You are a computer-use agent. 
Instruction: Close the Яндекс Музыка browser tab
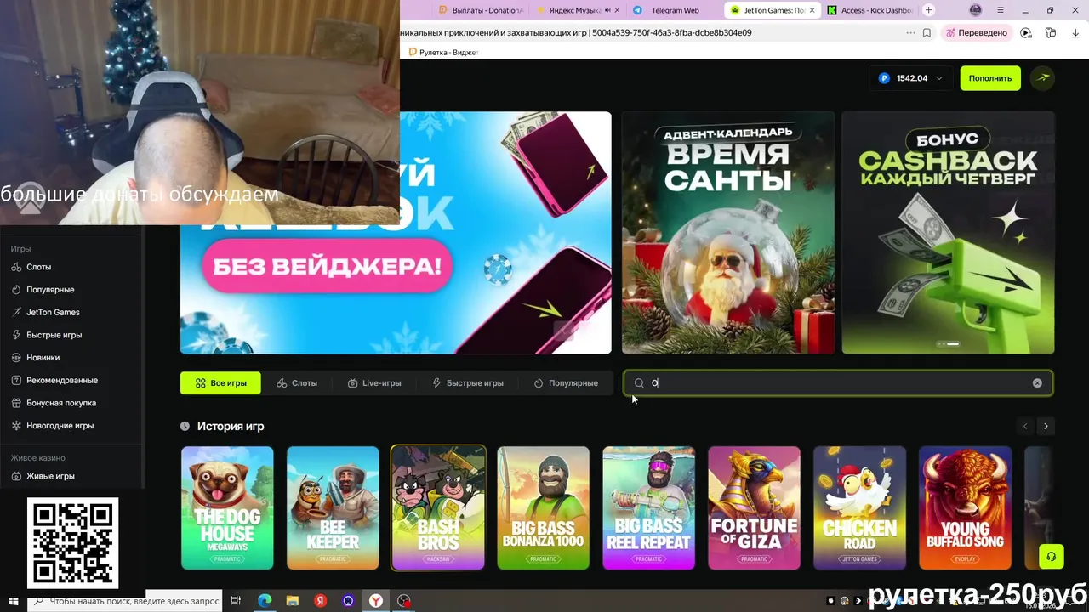coord(619,10)
